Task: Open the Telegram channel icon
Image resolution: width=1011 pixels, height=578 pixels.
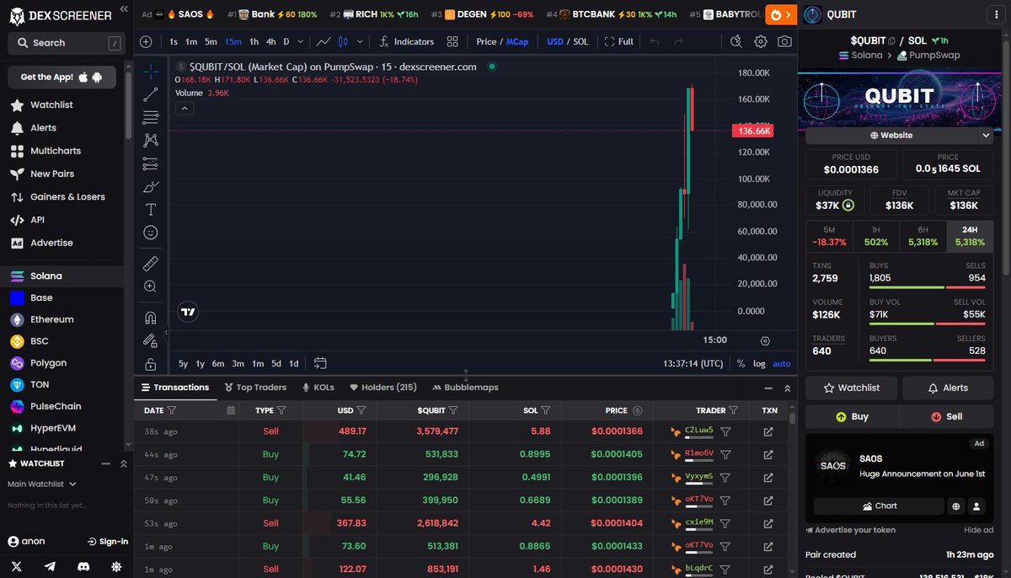Action: (50, 566)
